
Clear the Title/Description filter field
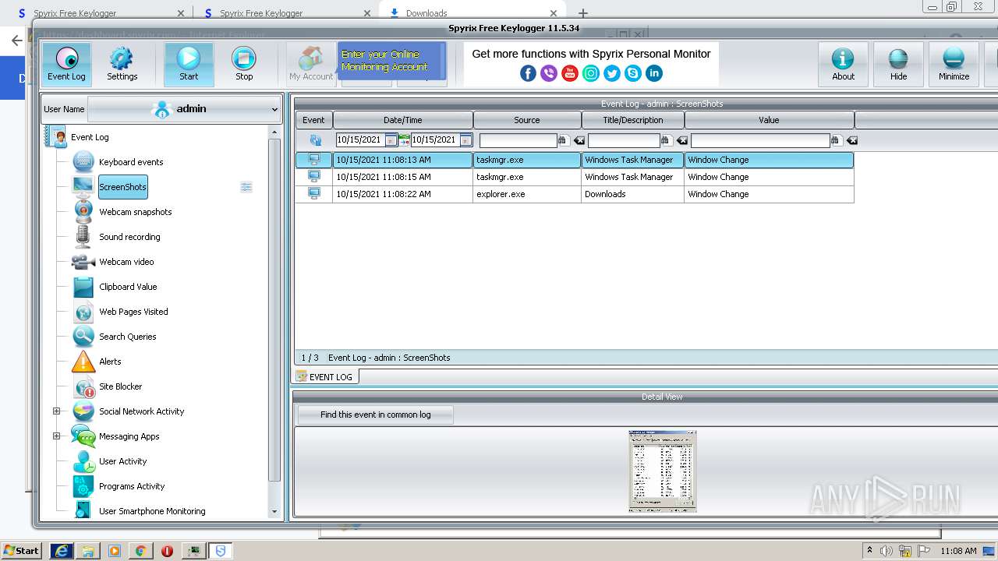tap(682, 140)
